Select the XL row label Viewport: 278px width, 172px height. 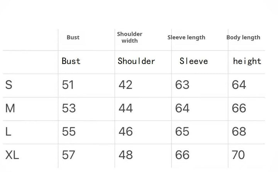click(x=12, y=155)
